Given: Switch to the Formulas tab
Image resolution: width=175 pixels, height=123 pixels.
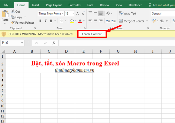Looking at the screenshot, I should 74,5.
